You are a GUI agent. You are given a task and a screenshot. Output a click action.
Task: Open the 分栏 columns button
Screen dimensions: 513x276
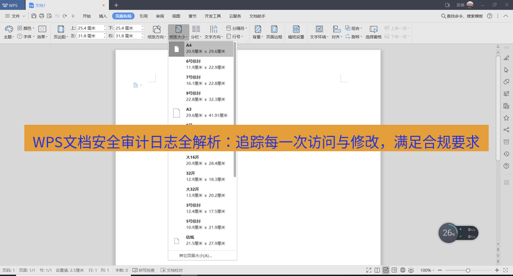pyautogui.click(x=196, y=32)
